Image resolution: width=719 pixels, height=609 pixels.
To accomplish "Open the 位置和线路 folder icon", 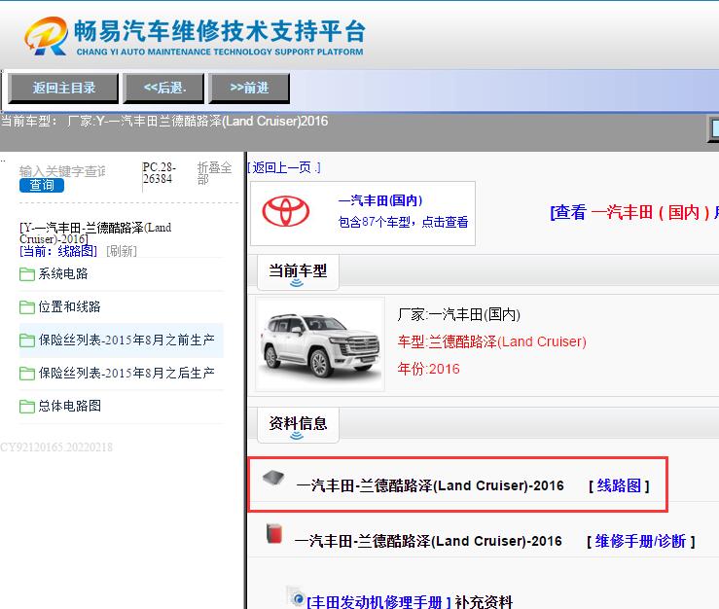I will point(27,307).
